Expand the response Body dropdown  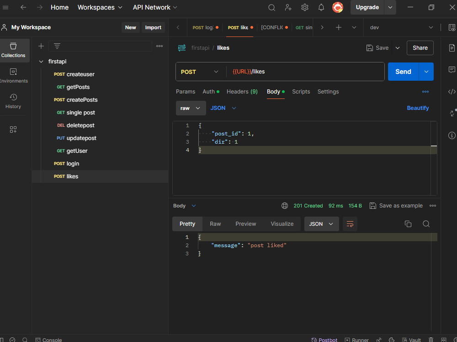[185, 206]
